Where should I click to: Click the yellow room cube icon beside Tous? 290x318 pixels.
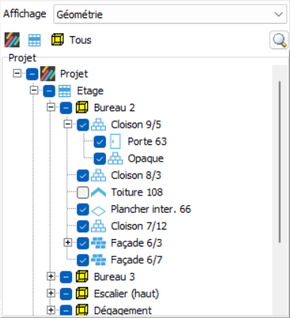[57, 40]
